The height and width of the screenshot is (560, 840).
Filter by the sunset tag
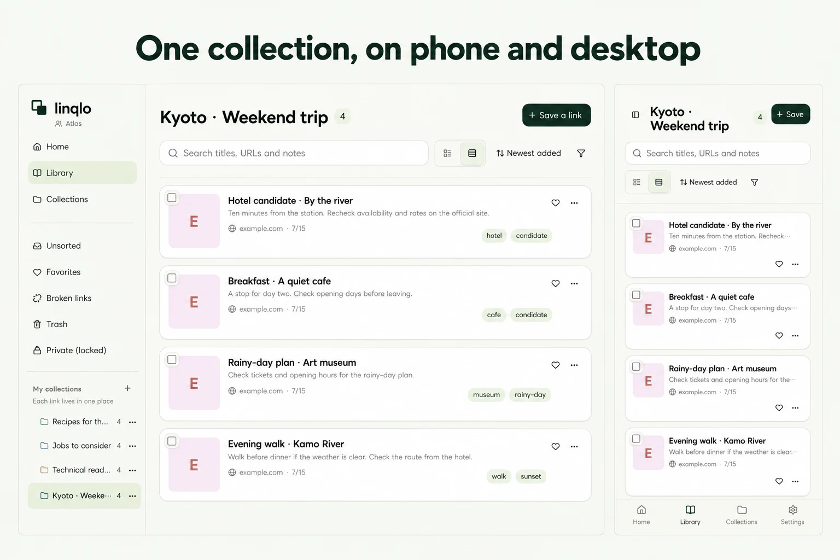530,476
